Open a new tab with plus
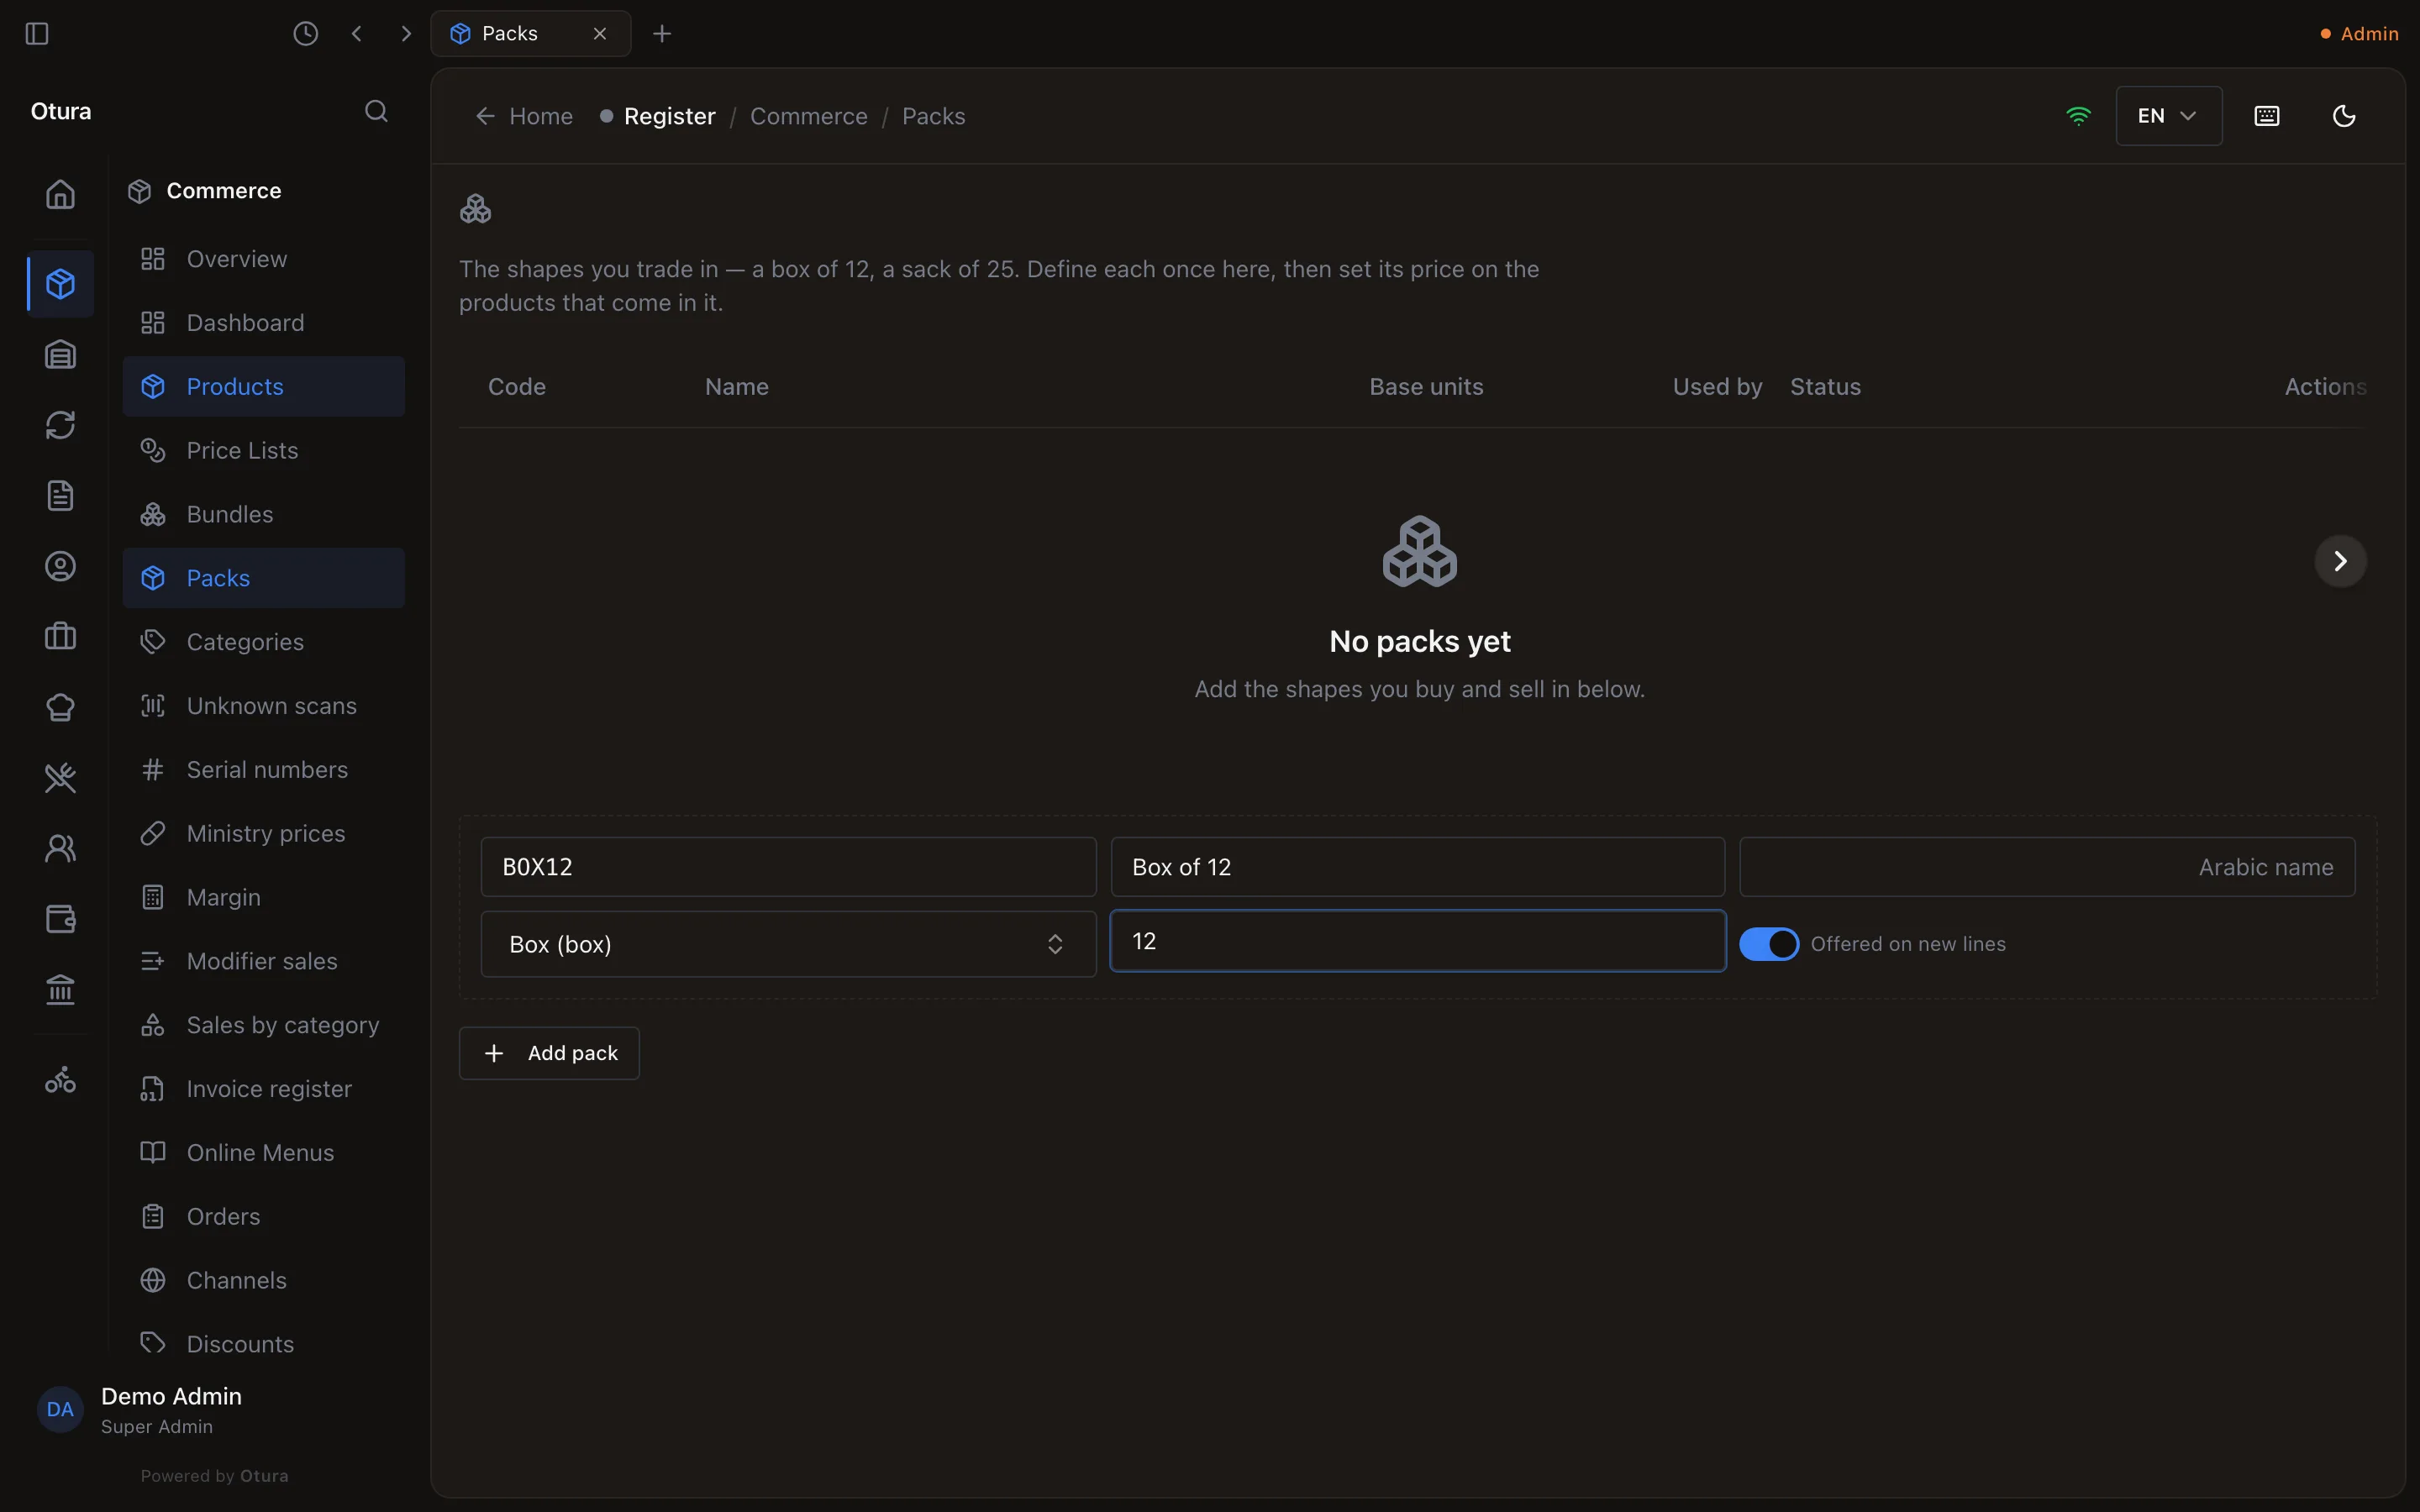This screenshot has height=1512, width=2420. coord(662,34)
